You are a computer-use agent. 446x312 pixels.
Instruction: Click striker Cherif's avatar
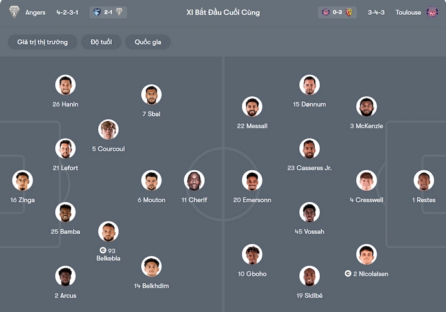(x=194, y=180)
